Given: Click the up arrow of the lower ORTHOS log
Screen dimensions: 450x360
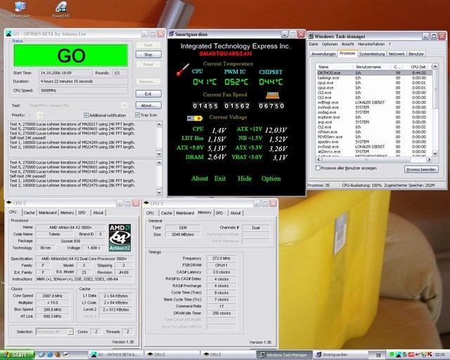Looking at the screenshot, I should tap(160, 162).
